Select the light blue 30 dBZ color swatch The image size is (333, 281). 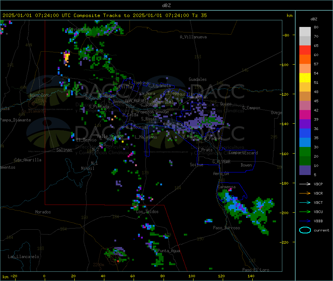coord(305,143)
